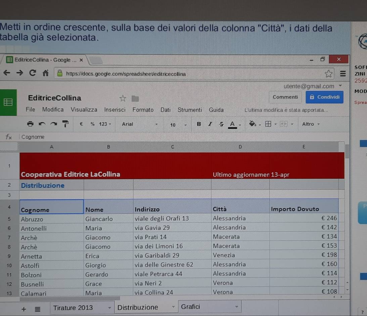Apply euro currency format
367x316 pixels.
click(81, 124)
